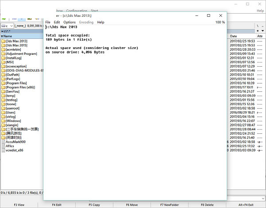
Task: Click the AFlics file icon
Action: pyautogui.click(x=3, y=146)
